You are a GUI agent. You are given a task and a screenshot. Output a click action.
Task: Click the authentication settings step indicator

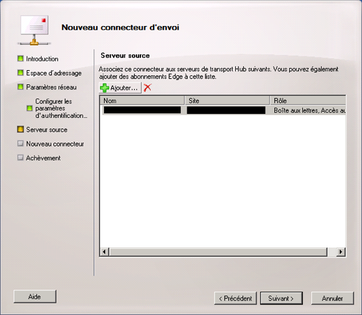[29, 108]
